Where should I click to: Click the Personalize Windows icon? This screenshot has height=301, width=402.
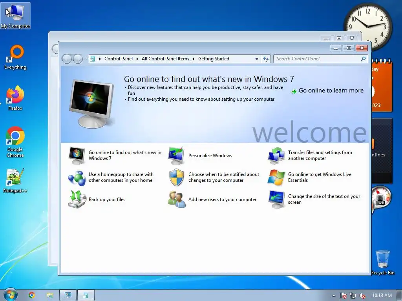pyautogui.click(x=176, y=156)
